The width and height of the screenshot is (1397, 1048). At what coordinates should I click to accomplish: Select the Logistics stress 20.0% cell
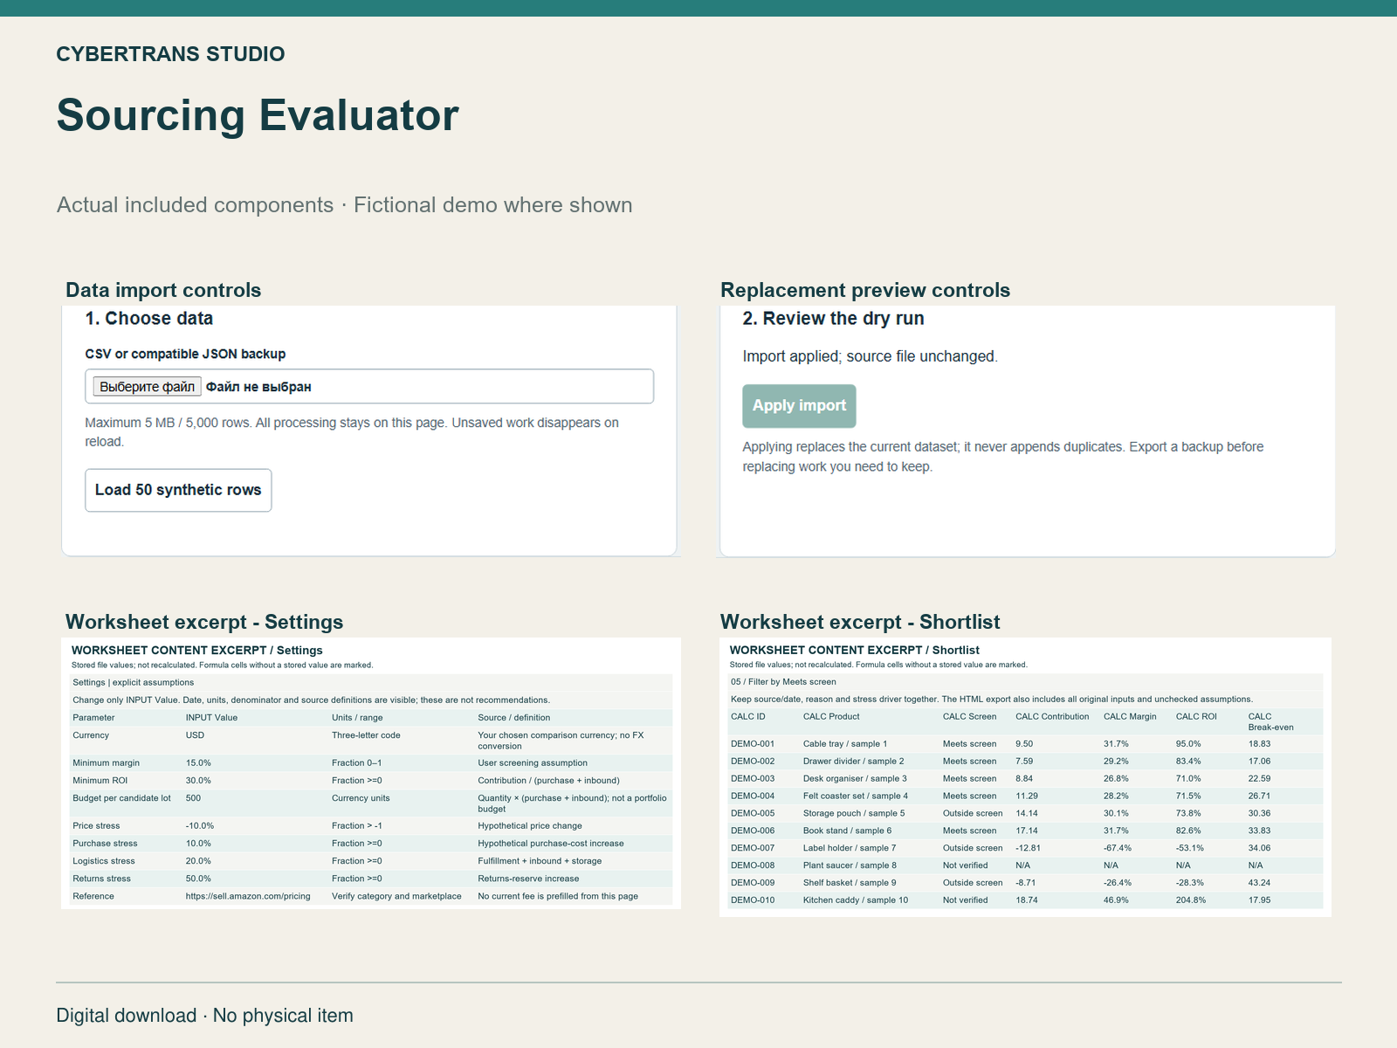[198, 860]
